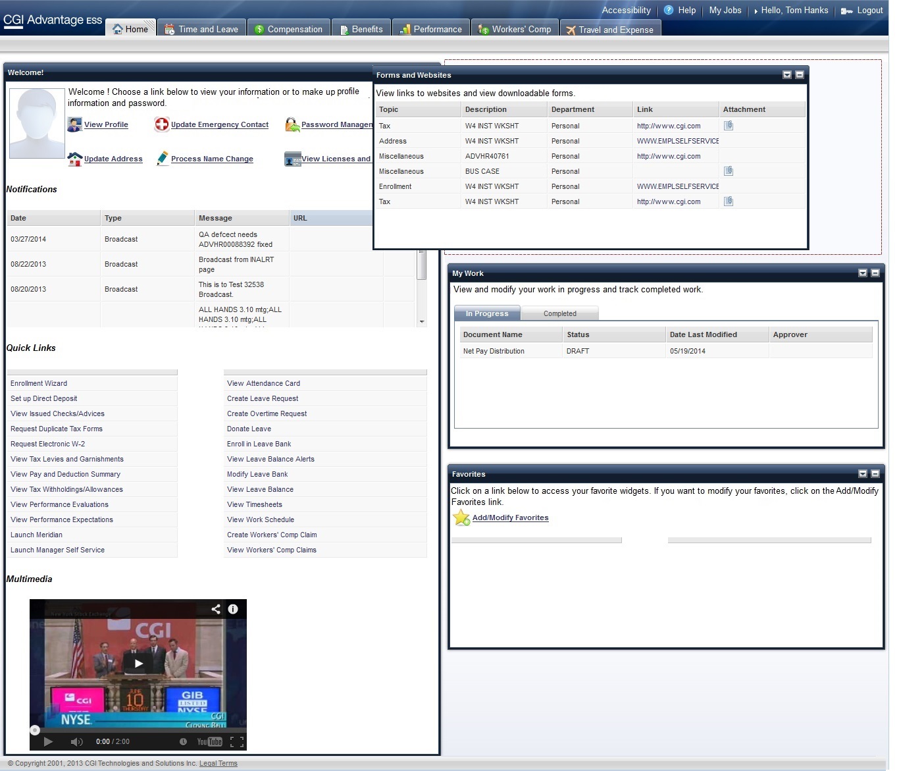Screen dimensions: 899x771
Task: Click the Update Address house icon
Action: pyautogui.click(x=75, y=159)
